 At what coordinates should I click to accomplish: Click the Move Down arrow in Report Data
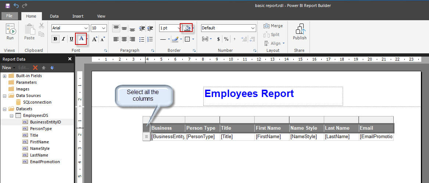click(52, 68)
